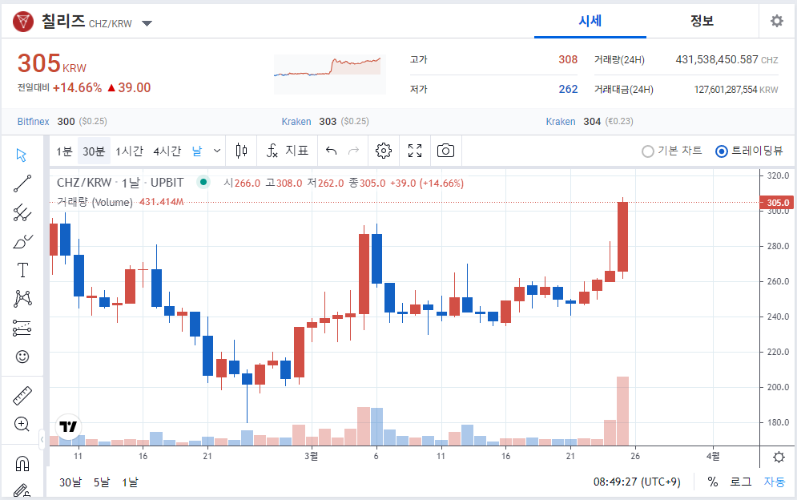Click the latest tall red candlestick
797x500 pixels.
622,236
